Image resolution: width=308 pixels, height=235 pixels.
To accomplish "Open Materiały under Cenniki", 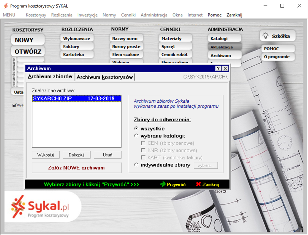I will tap(175, 38).
